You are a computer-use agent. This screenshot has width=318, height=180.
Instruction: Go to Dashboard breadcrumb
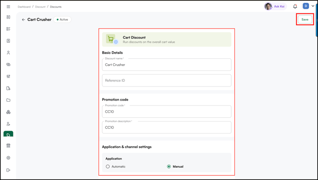(x=24, y=7)
